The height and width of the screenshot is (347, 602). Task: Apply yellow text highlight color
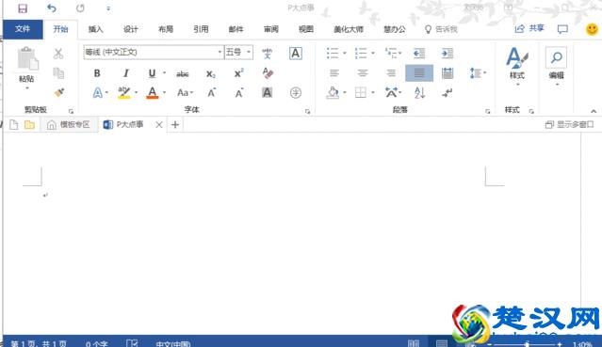[124, 93]
